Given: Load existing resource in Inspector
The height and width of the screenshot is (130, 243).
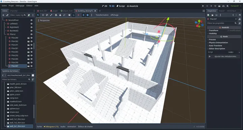Looking at the screenshot, I should click(x=212, y=15).
